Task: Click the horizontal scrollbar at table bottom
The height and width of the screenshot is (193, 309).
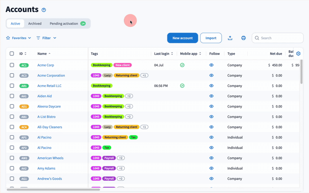Action: tap(54, 190)
